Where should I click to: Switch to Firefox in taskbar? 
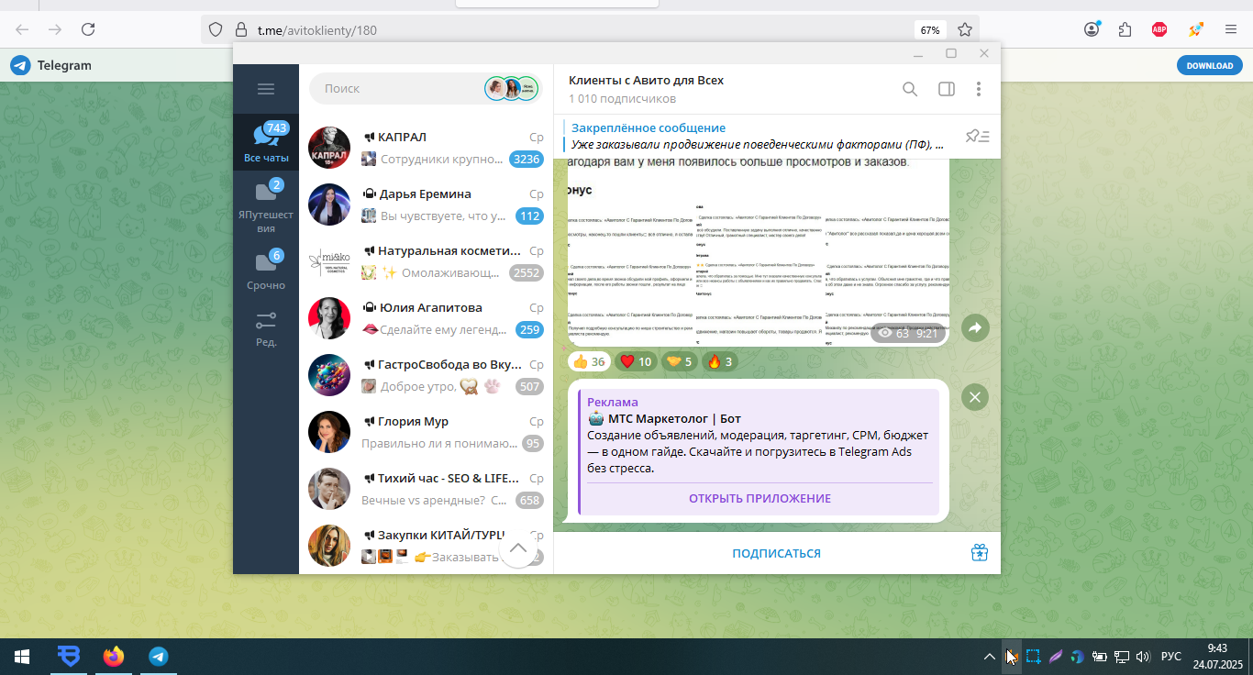(114, 657)
